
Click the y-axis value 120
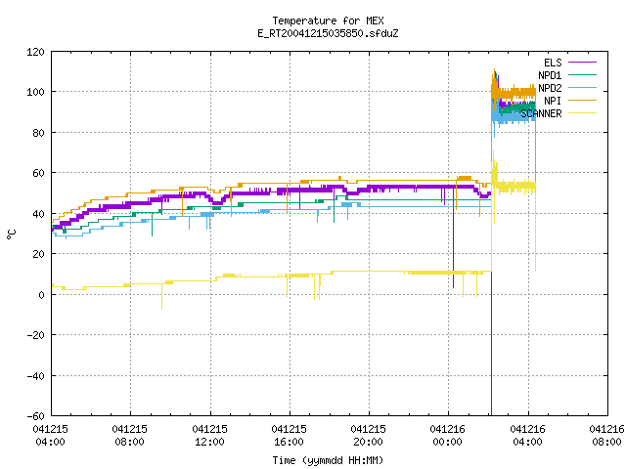click(x=35, y=52)
